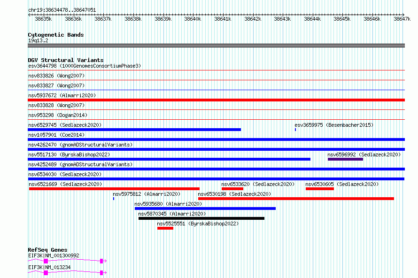The height and width of the screenshot is (278, 418).
Task: Select the EIF3K|NM_013234 gene label
Action: click(x=49, y=267)
